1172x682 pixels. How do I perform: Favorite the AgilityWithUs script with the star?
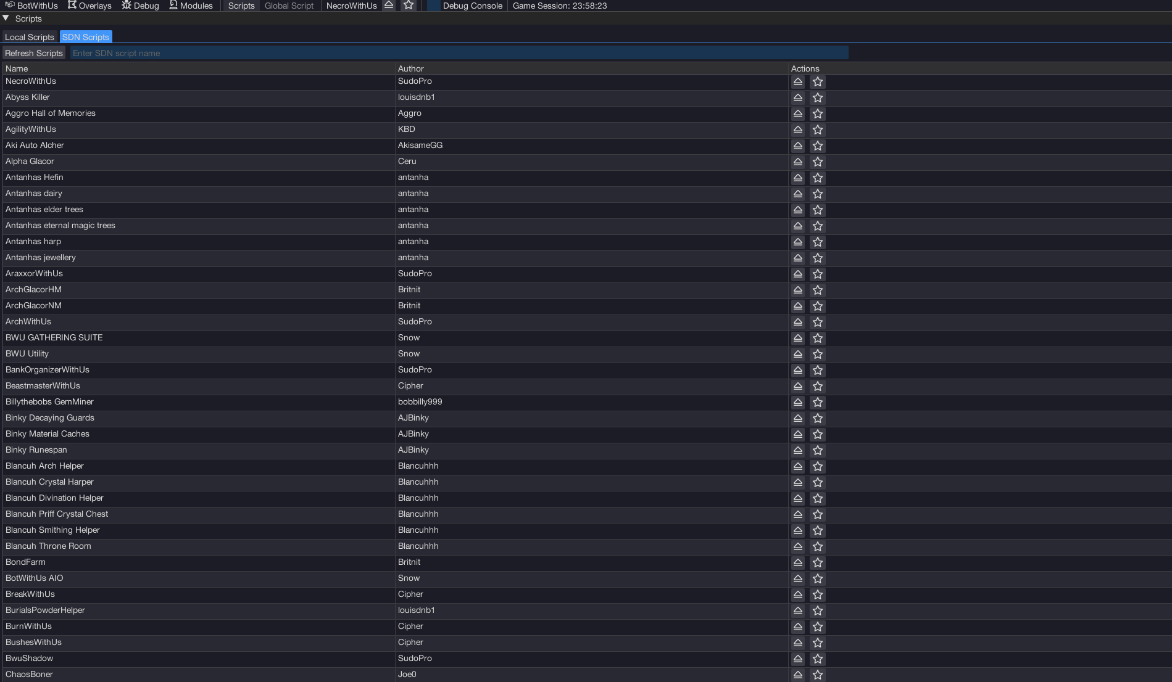tap(818, 129)
